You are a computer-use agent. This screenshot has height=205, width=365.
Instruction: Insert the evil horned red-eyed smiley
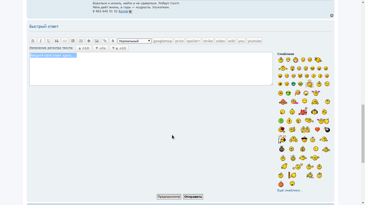tap(300, 76)
